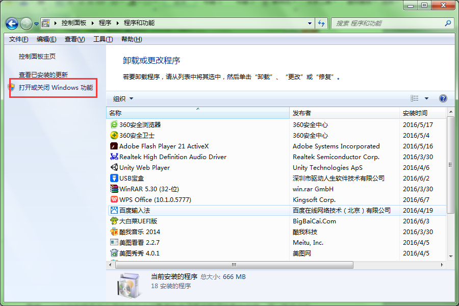This screenshot has height=306, width=459.
Task: Select 控制面板 in the breadcrumb
Action: (x=74, y=23)
